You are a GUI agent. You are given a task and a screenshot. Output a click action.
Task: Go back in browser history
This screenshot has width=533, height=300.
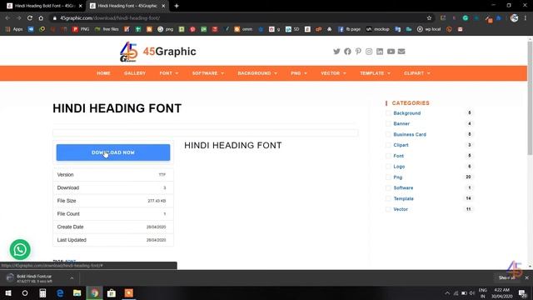click(x=7, y=18)
